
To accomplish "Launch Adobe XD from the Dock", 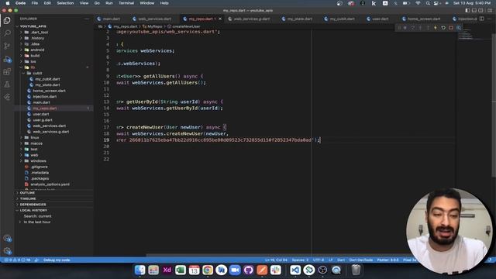I will coord(167,270).
